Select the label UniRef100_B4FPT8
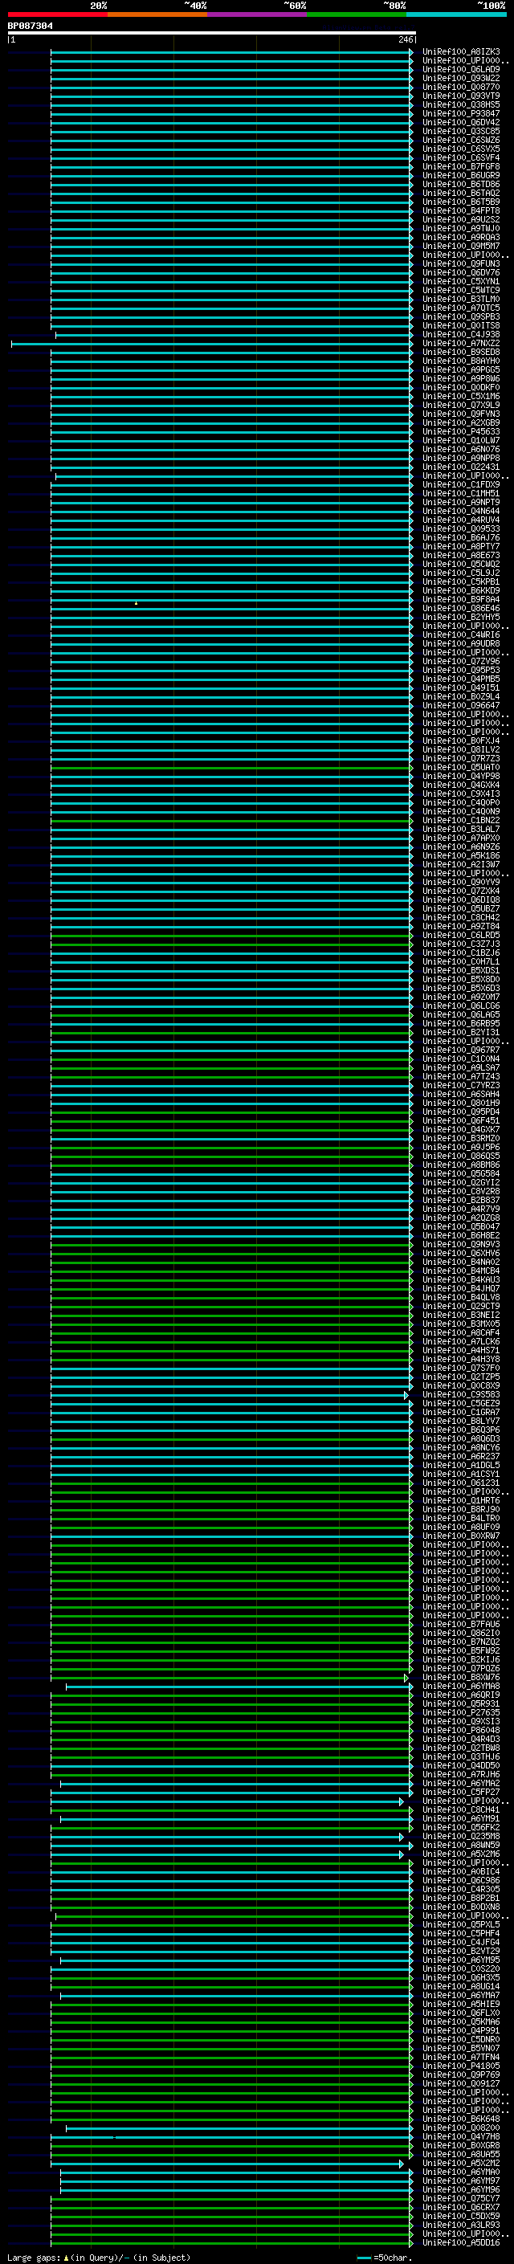 point(461,211)
